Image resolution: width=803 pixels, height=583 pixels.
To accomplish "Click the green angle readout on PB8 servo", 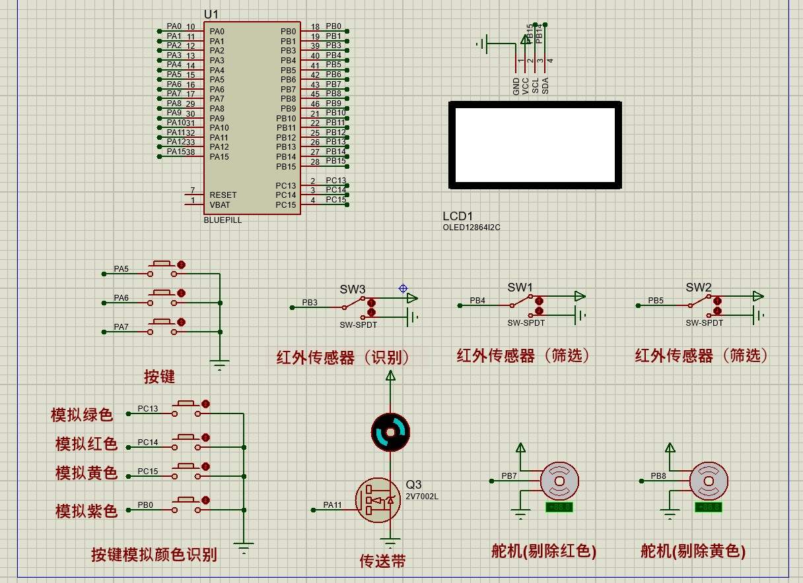I will [x=708, y=507].
